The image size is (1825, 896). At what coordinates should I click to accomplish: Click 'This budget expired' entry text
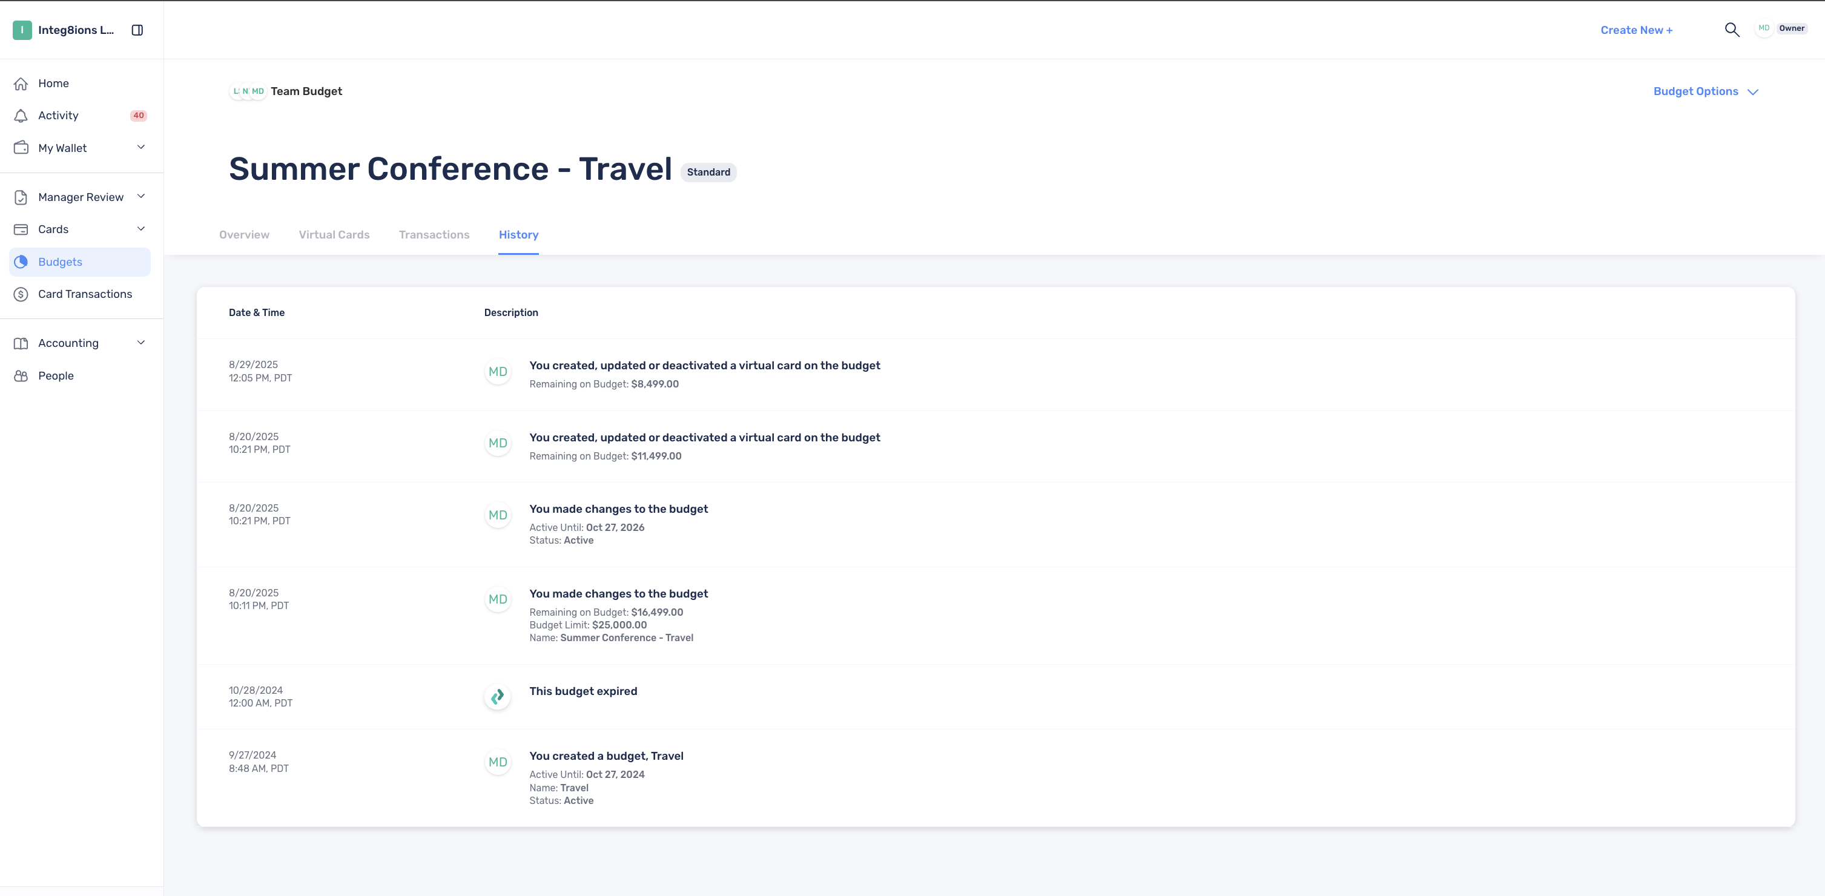(583, 691)
